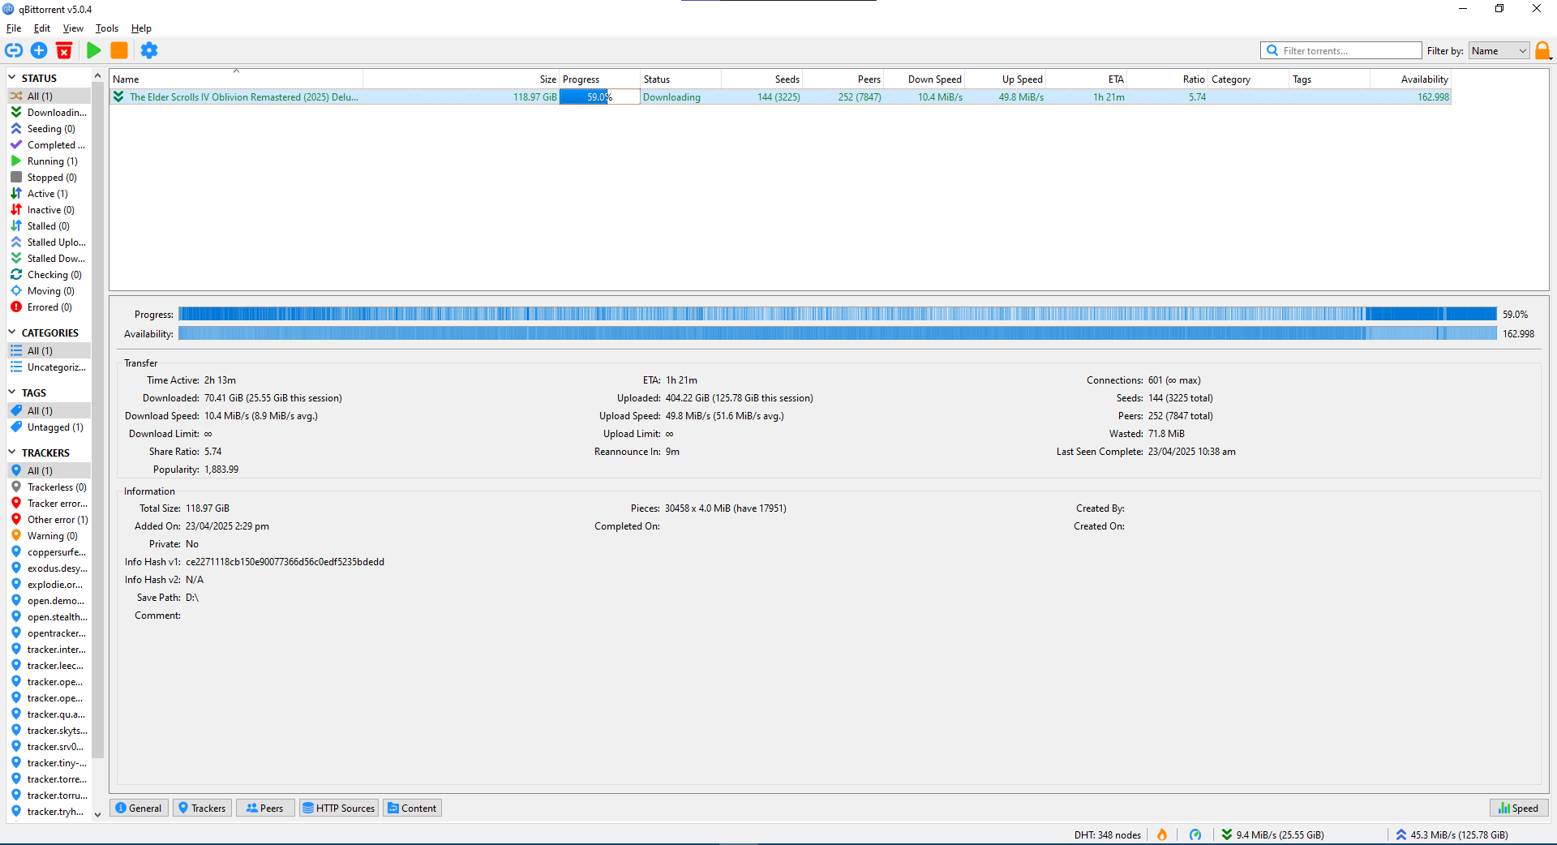Click the Add Torrent Link toolbar icon
Image resolution: width=1557 pixels, height=845 pixels.
(x=14, y=50)
